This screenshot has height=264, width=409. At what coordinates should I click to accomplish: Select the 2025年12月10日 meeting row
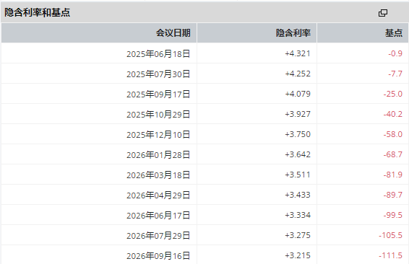coord(204,134)
